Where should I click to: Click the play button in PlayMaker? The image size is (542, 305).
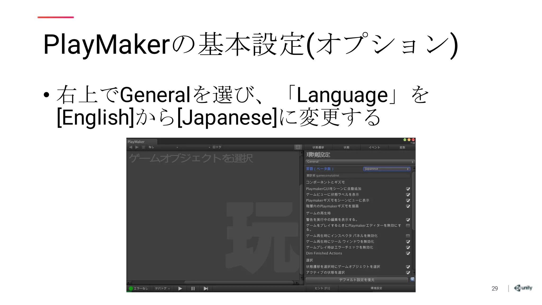(180, 289)
